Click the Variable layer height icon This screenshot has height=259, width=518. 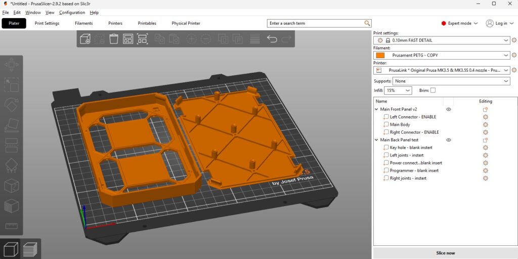pos(255,39)
